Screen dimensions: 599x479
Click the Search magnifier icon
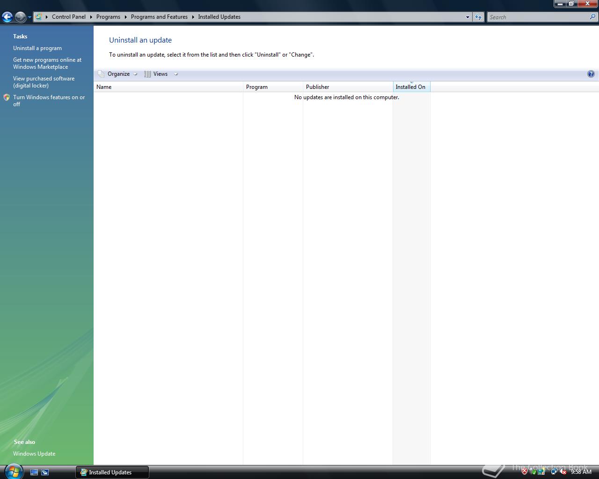pos(593,17)
